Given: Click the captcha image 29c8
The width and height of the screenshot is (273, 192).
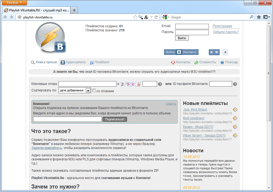Looking at the screenshot, I should (131, 84).
